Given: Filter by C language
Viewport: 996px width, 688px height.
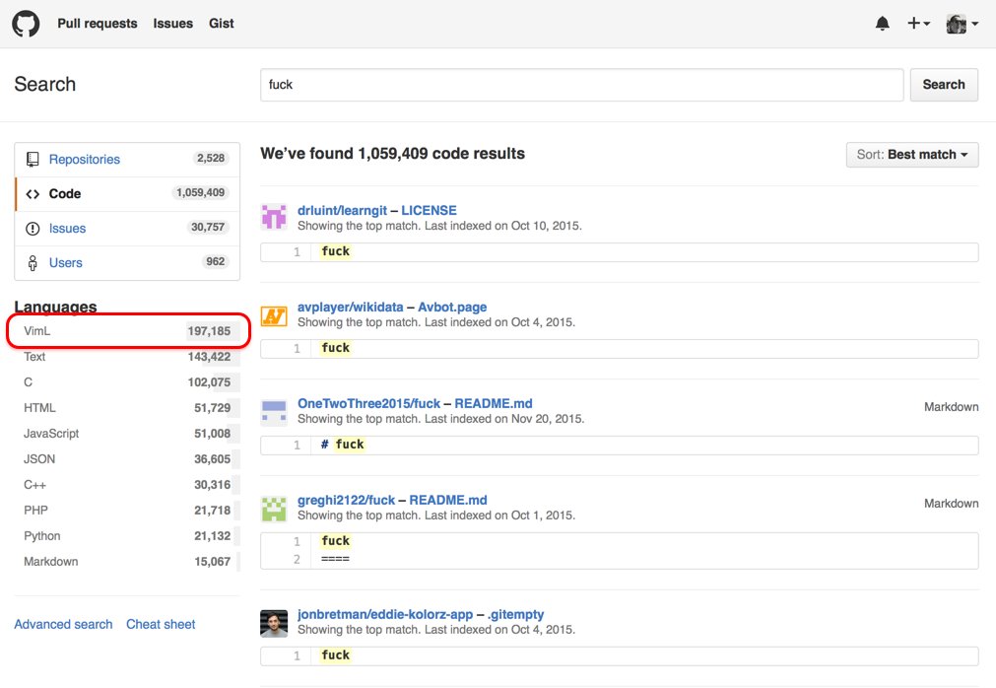Looking at the screenshot, I should [127, 381].
